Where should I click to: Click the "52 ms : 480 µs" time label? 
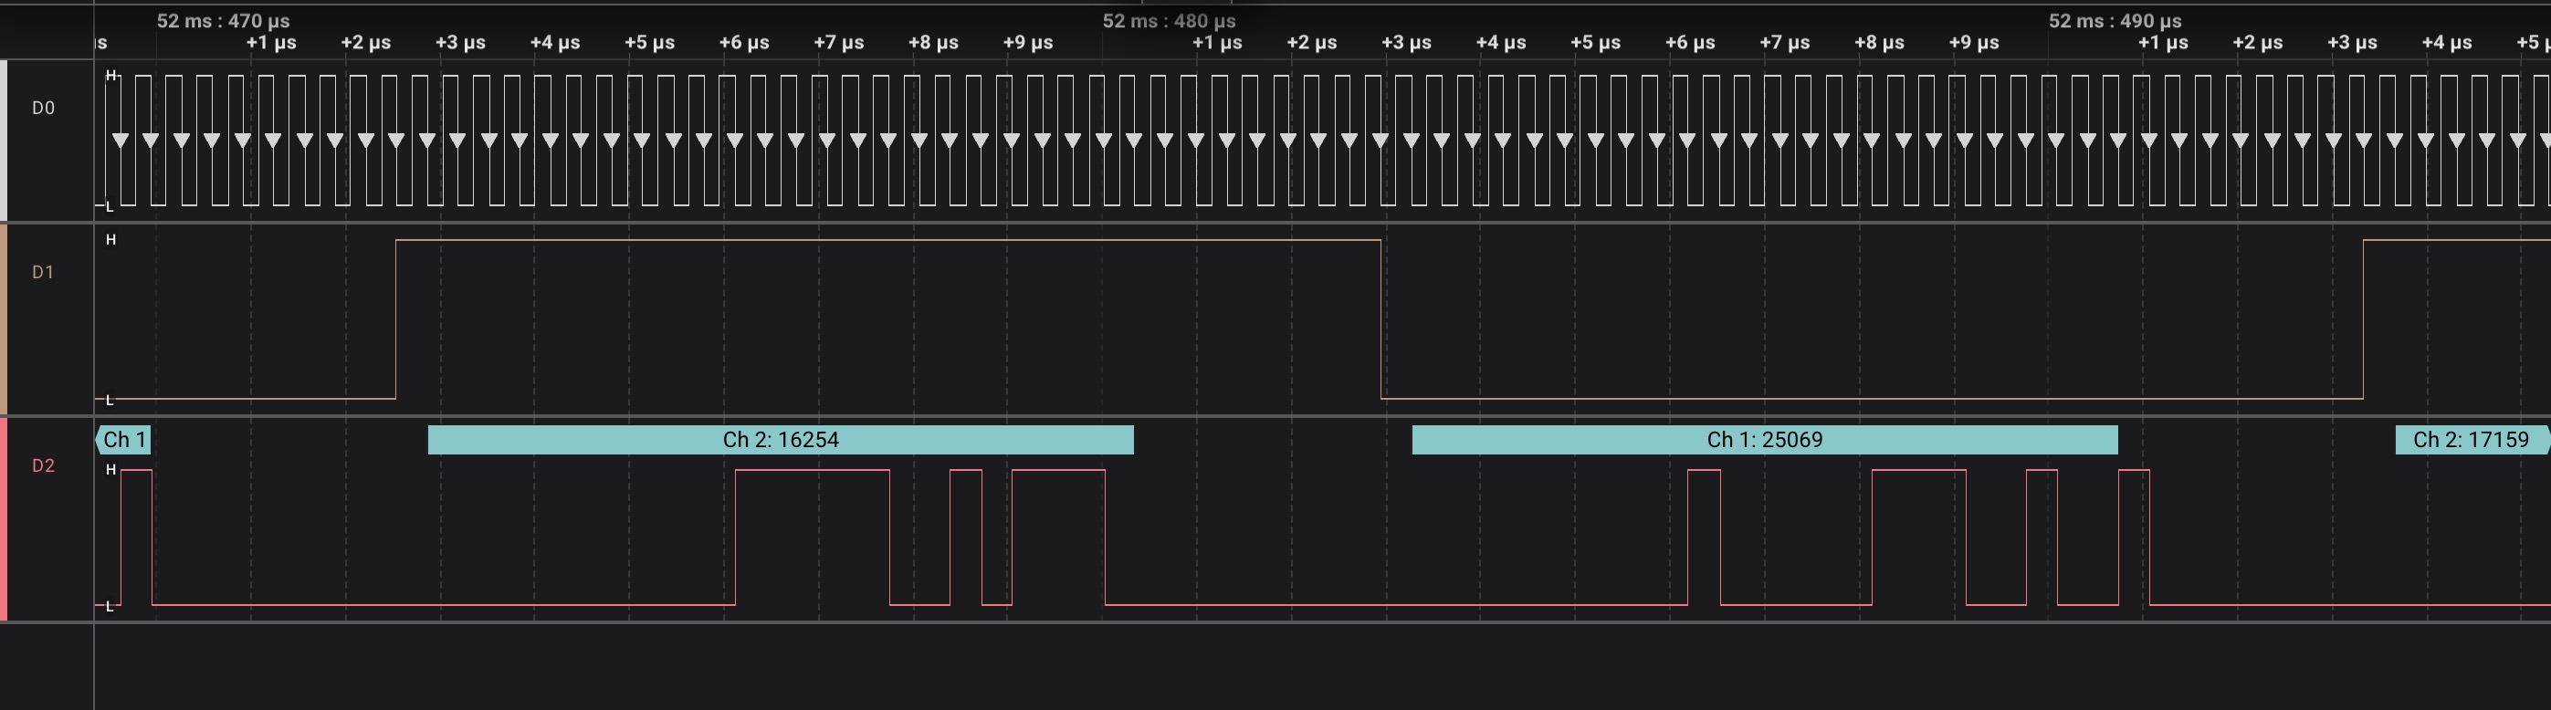pos(1170,21)
